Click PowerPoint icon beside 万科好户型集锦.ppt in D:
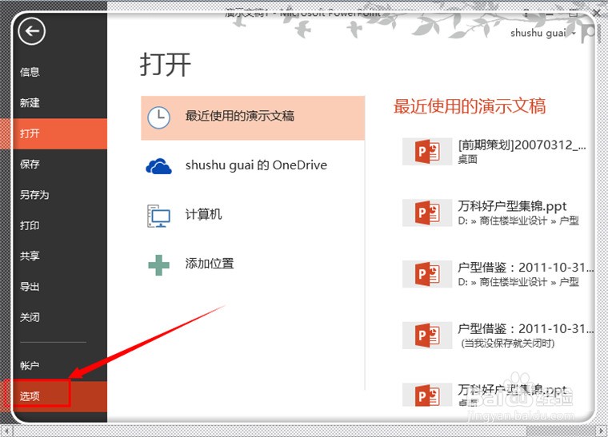The image size is (608, 437). (427, 213)
